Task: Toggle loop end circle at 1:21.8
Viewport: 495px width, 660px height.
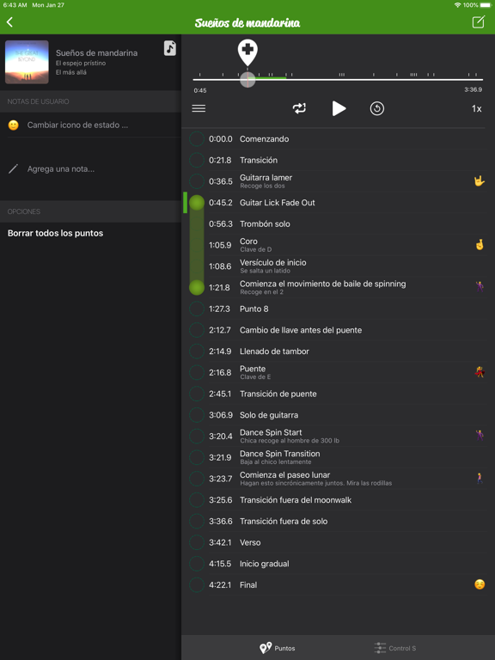Action: tap(197, 288)
